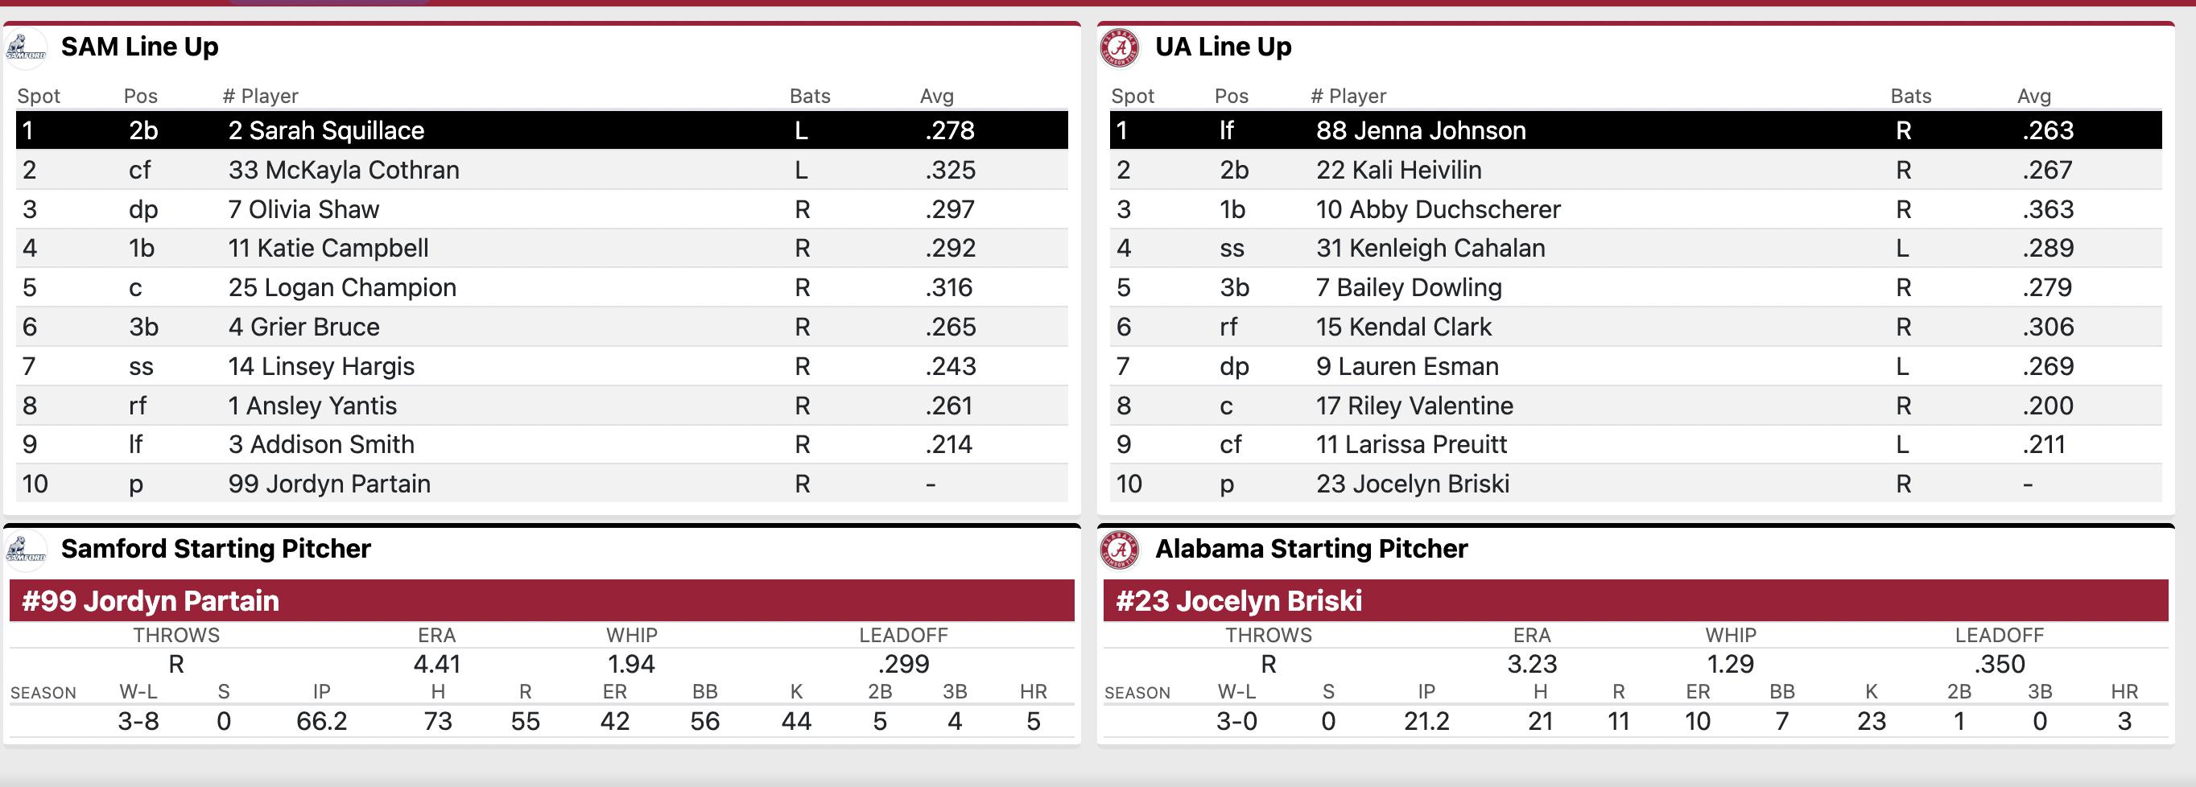Select Larissa Preuitt in center field

[1635, 443]
